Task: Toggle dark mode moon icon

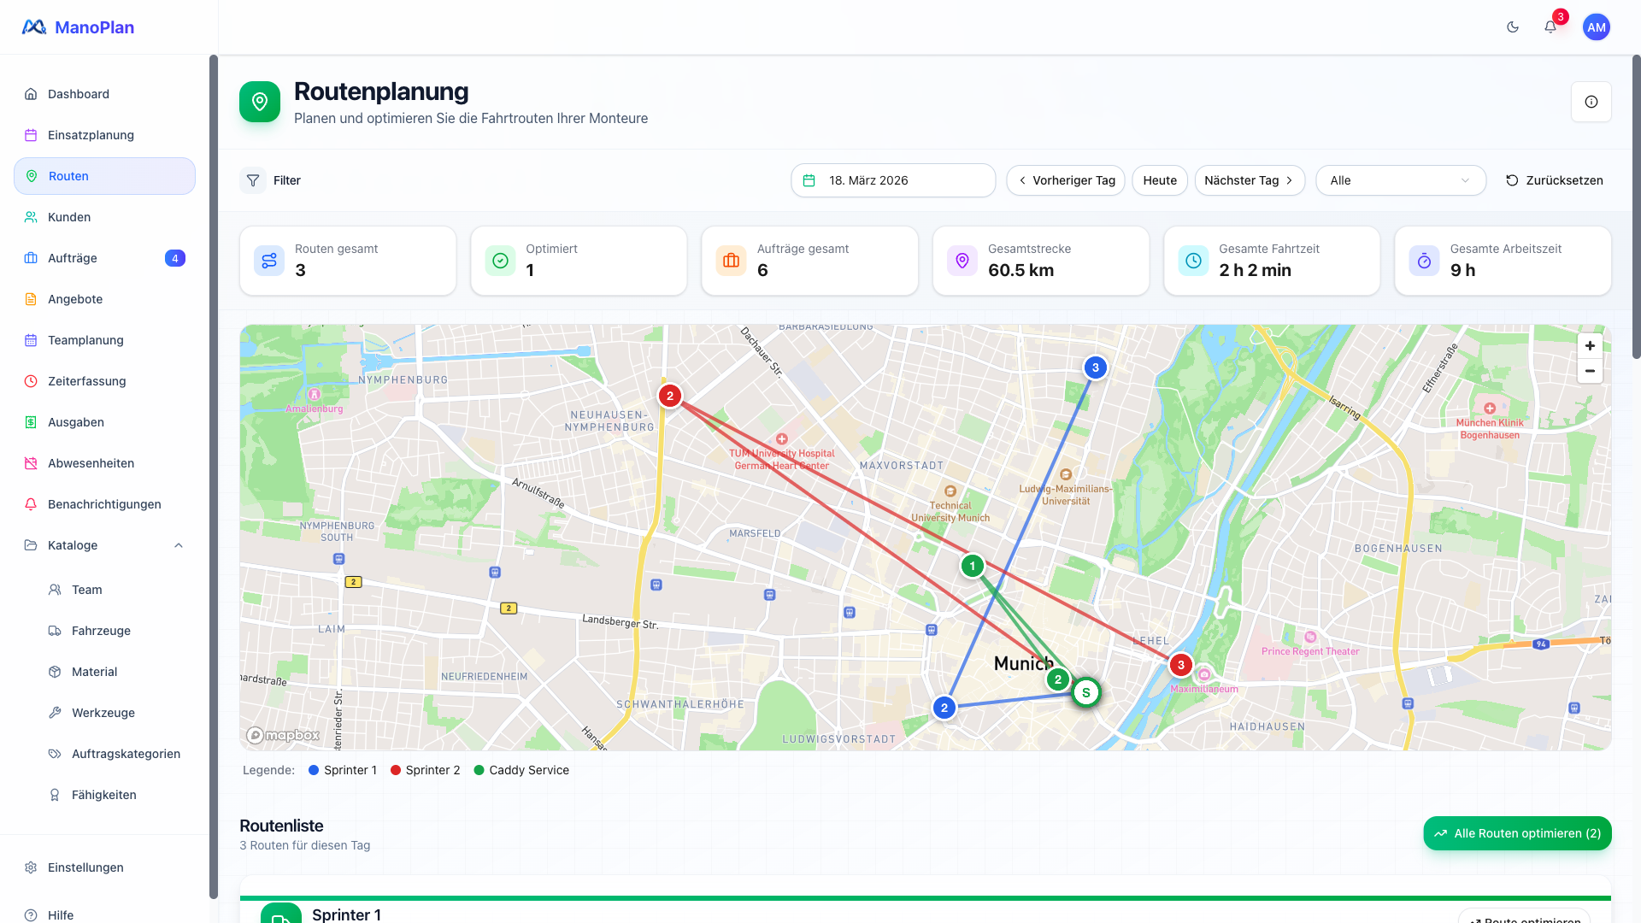Action: click(1513, 27)
